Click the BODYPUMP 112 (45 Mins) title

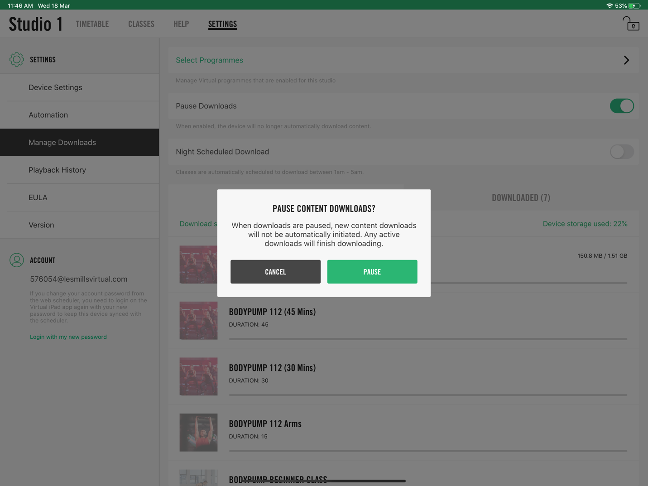(x=272, y=312)
